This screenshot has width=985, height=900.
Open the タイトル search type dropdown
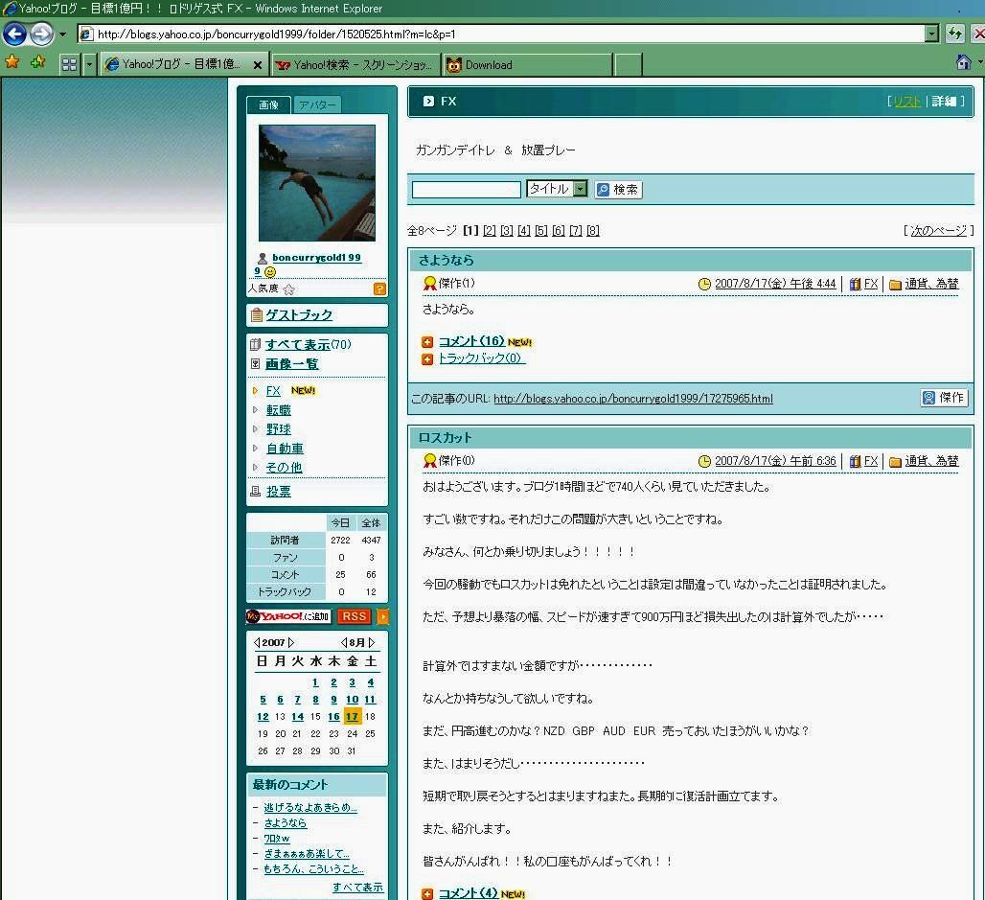(x=580, y=190)
